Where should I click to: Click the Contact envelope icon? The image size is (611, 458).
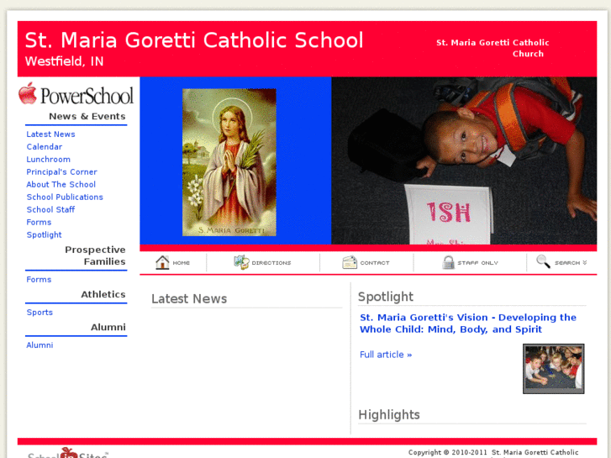tap(350, 262)
